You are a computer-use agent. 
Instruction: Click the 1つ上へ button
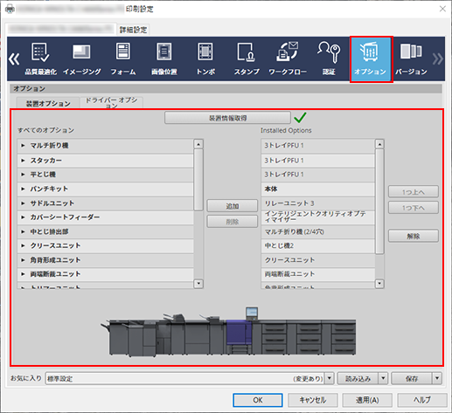[414, 192]
